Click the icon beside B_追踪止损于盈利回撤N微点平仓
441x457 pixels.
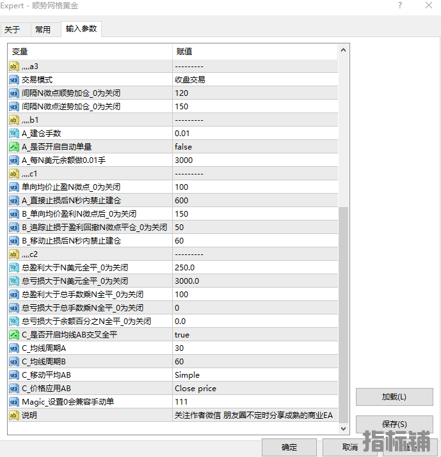(13, 228)
